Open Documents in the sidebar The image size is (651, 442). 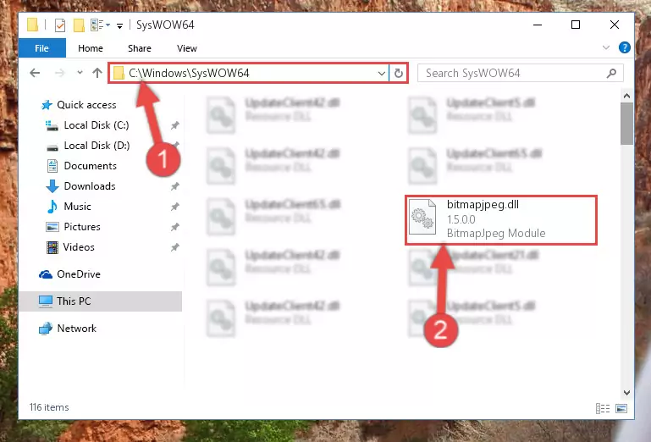click(90, 166)
